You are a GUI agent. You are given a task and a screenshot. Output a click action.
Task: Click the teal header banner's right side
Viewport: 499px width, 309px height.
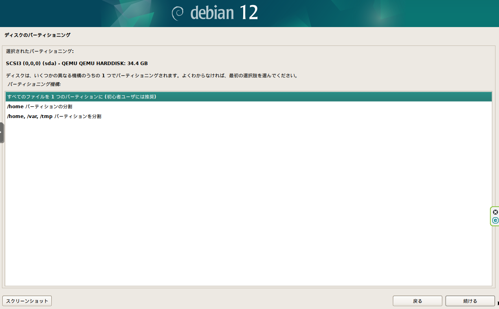(432, 13)
